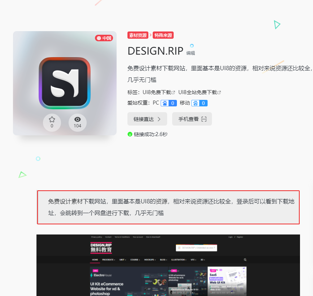Open BLOG dropdown in site preview
313x296 pixels.
click(x=164, y=260)
